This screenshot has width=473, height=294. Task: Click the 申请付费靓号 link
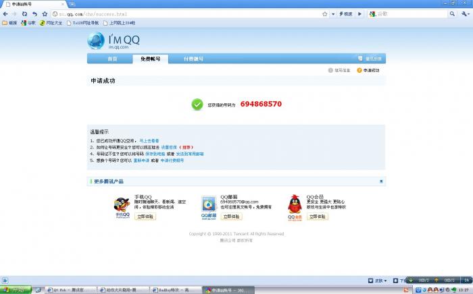pos(172,160)
